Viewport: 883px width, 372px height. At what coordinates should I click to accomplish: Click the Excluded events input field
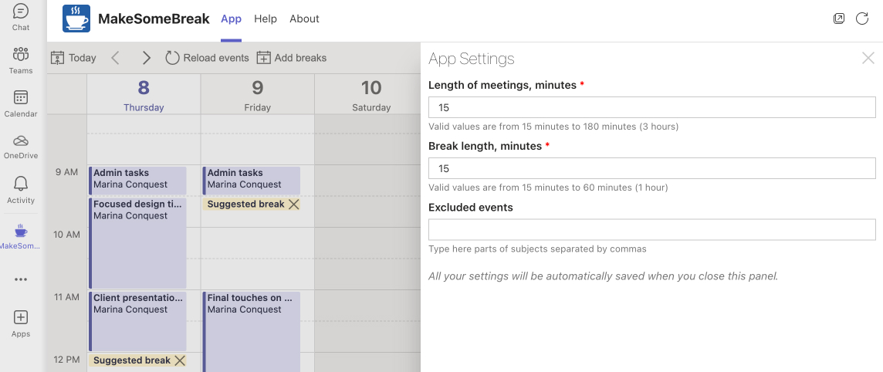651,230
